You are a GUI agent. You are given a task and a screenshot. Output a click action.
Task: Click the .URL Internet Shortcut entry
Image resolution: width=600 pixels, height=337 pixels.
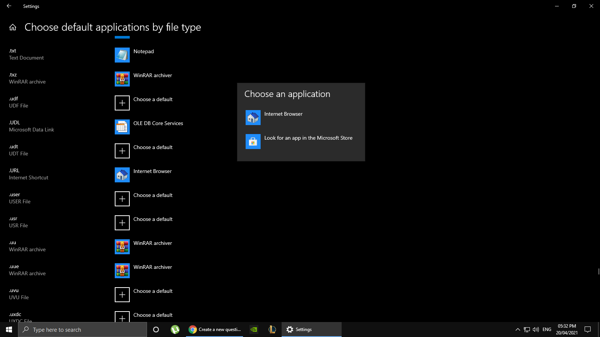coord(28,174)
